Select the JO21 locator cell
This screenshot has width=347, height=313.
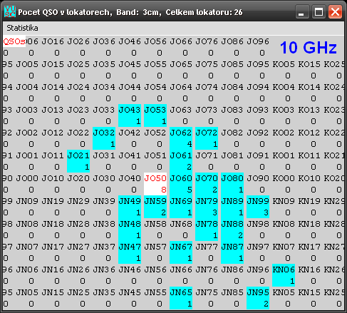78,161
